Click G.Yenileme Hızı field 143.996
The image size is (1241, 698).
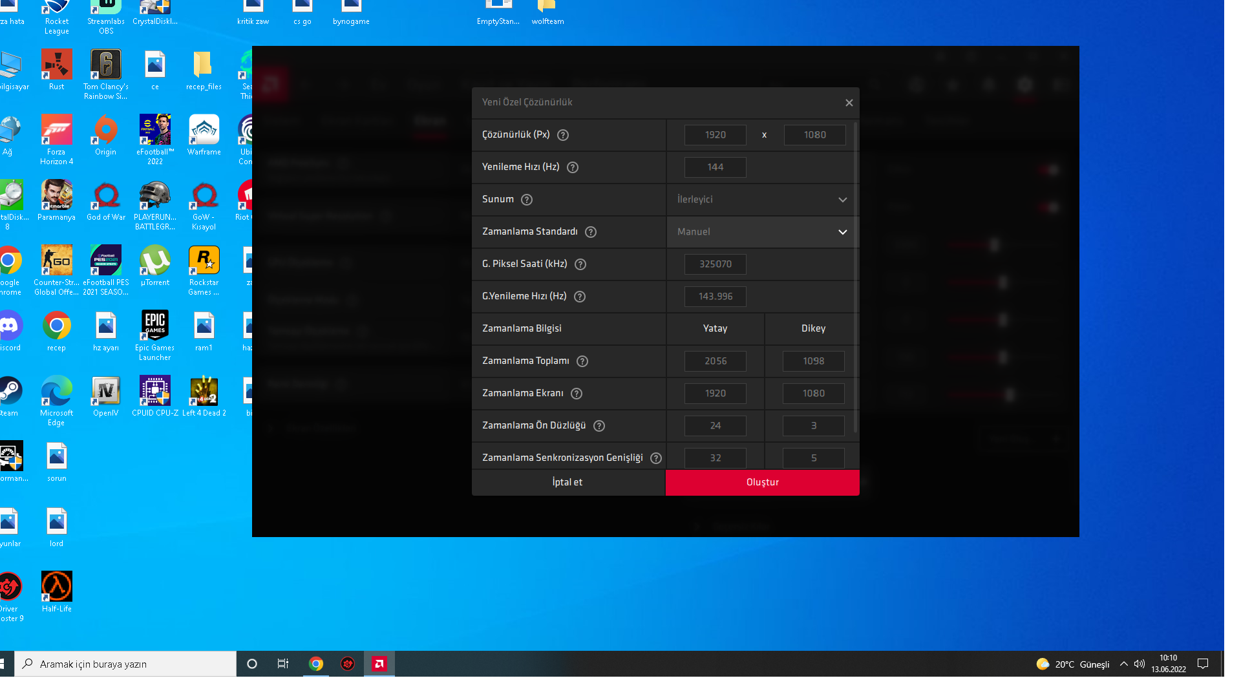(716, 297)
